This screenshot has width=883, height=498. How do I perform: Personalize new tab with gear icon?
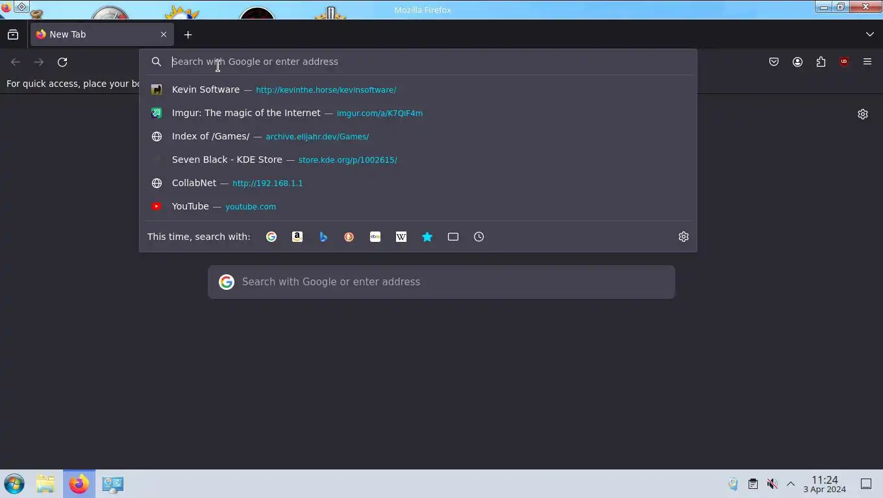(x=863, y=114)
